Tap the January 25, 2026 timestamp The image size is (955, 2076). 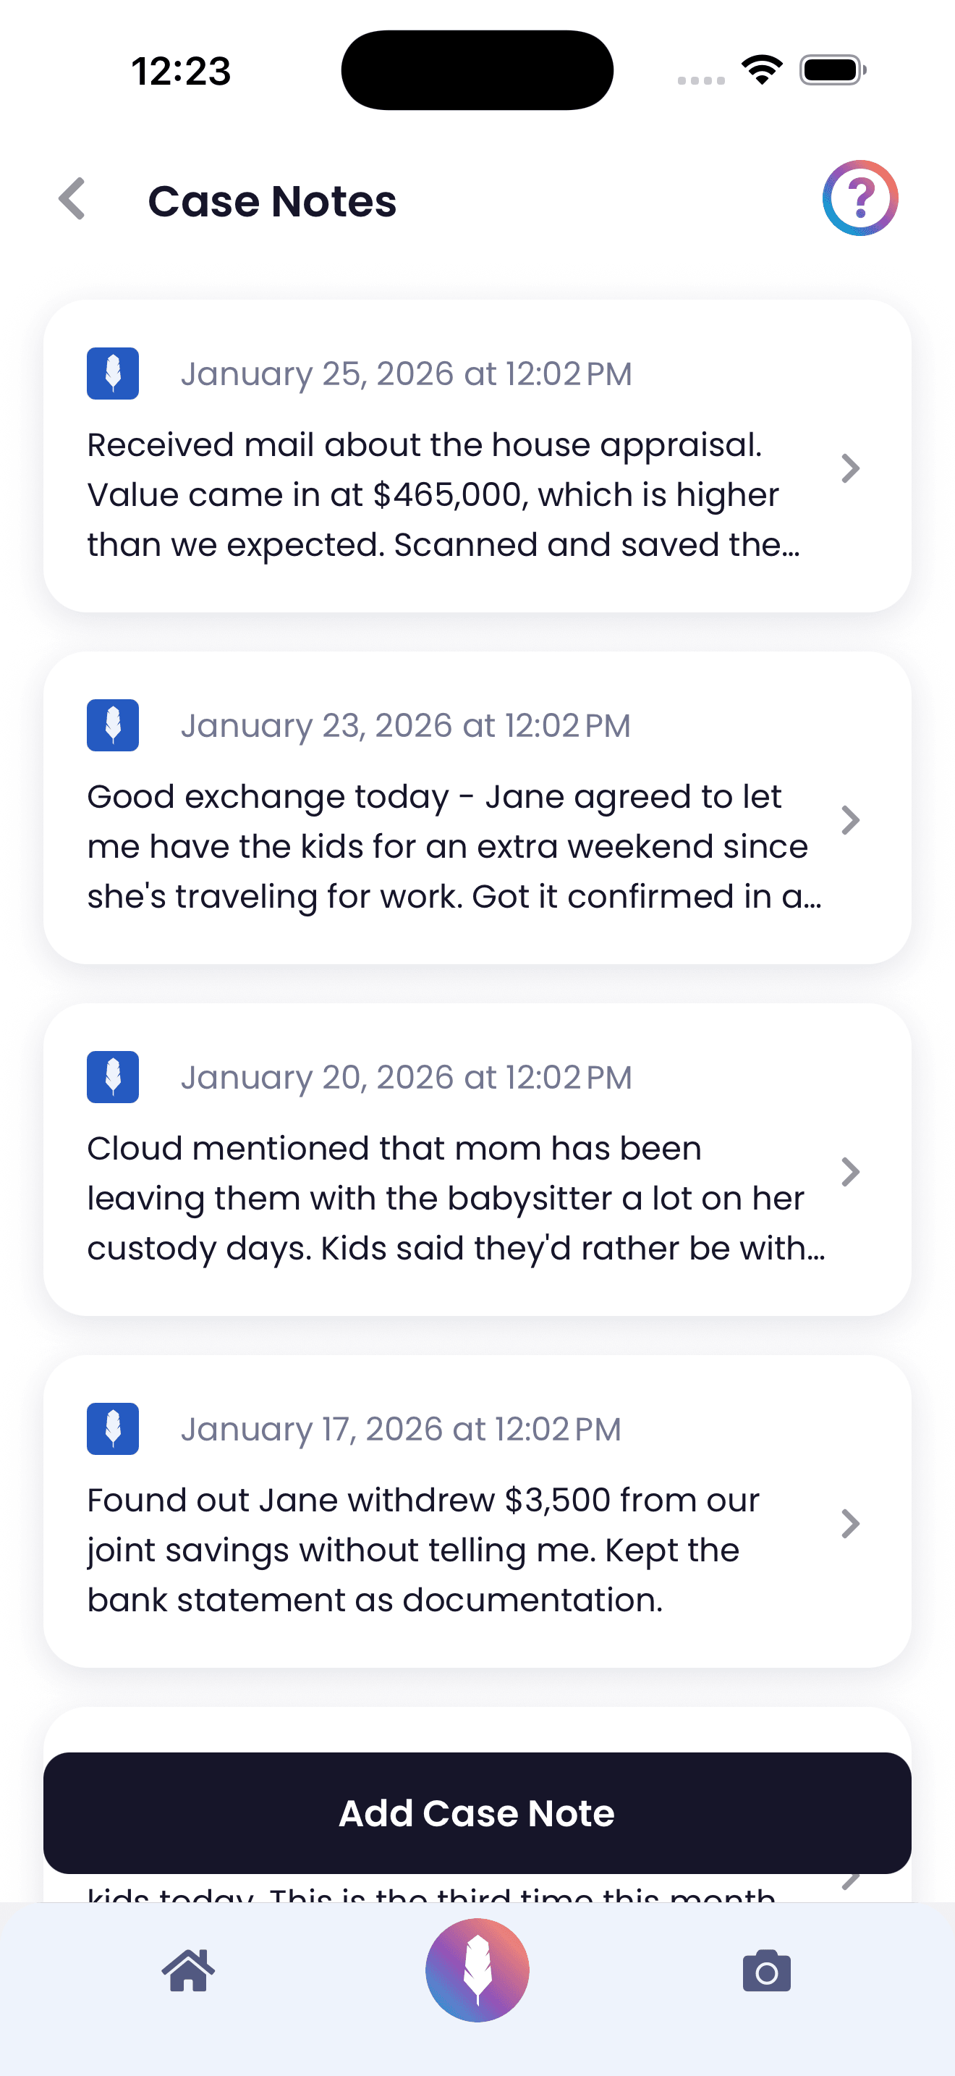click(x=406, y=374)
